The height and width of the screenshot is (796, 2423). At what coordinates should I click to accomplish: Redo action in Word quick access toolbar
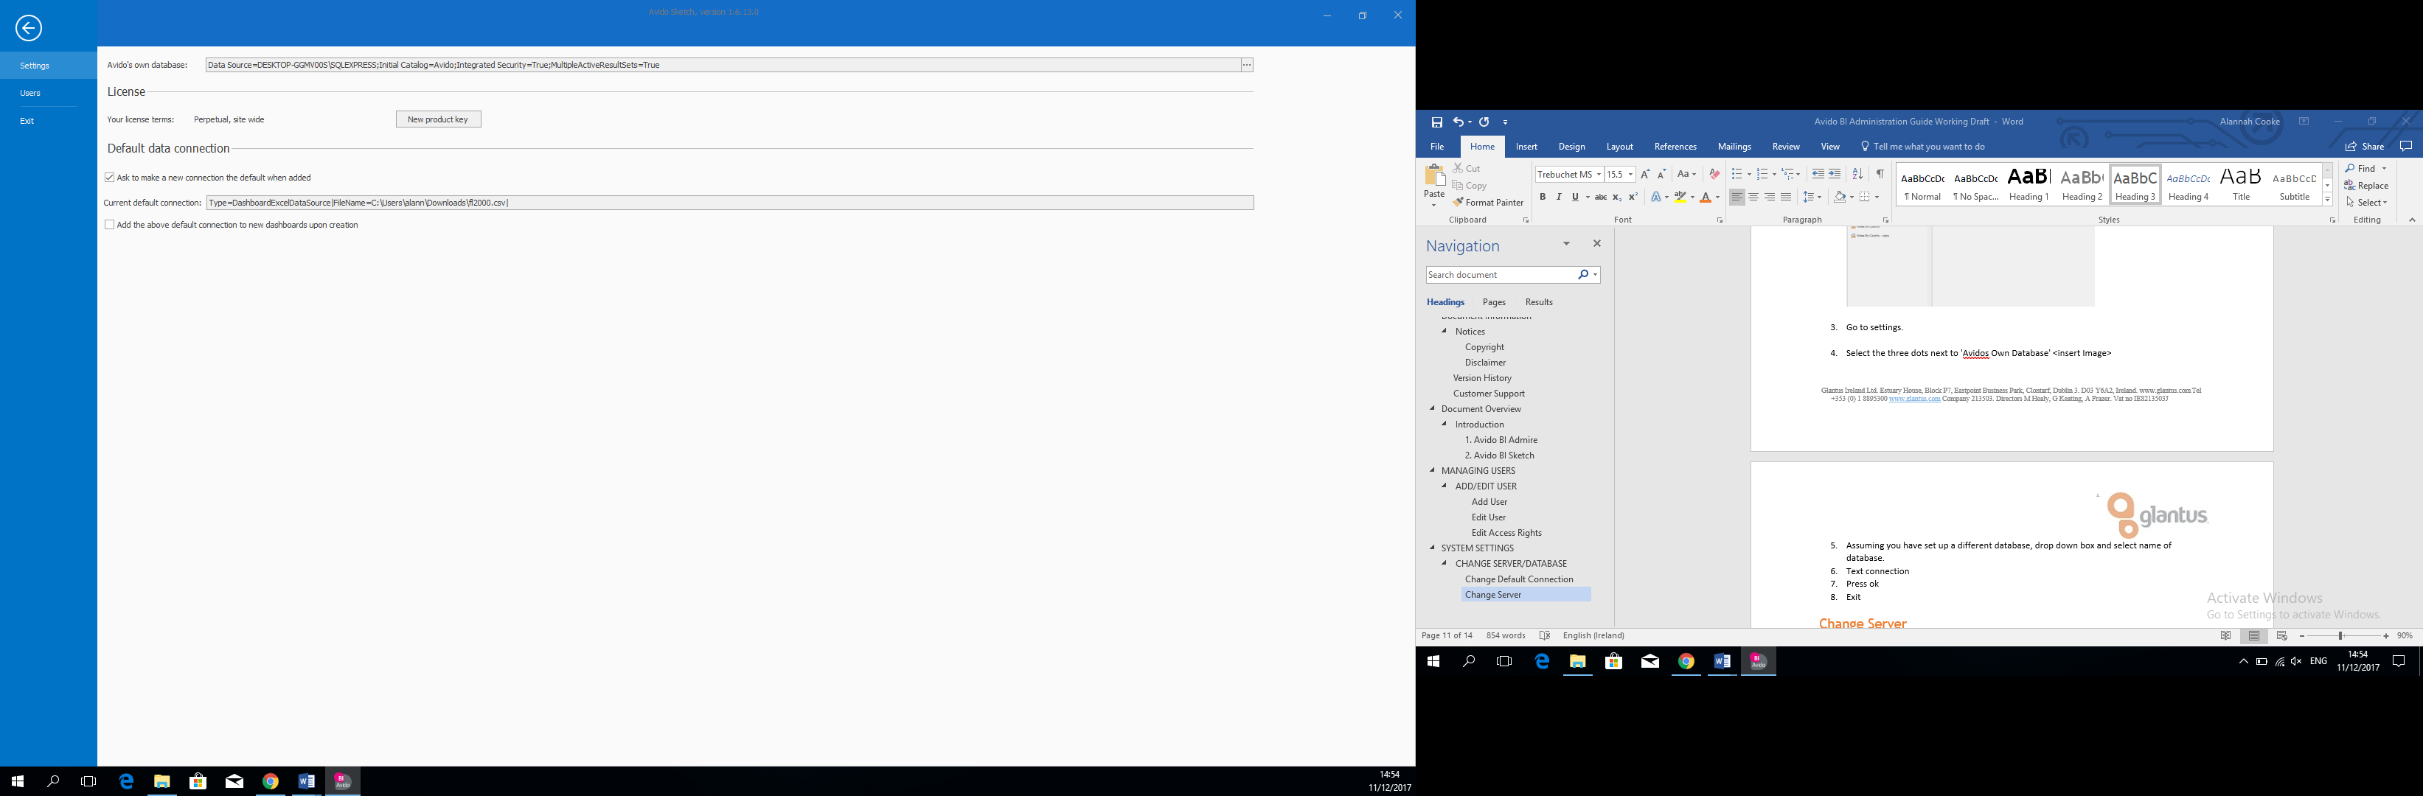1484,122
